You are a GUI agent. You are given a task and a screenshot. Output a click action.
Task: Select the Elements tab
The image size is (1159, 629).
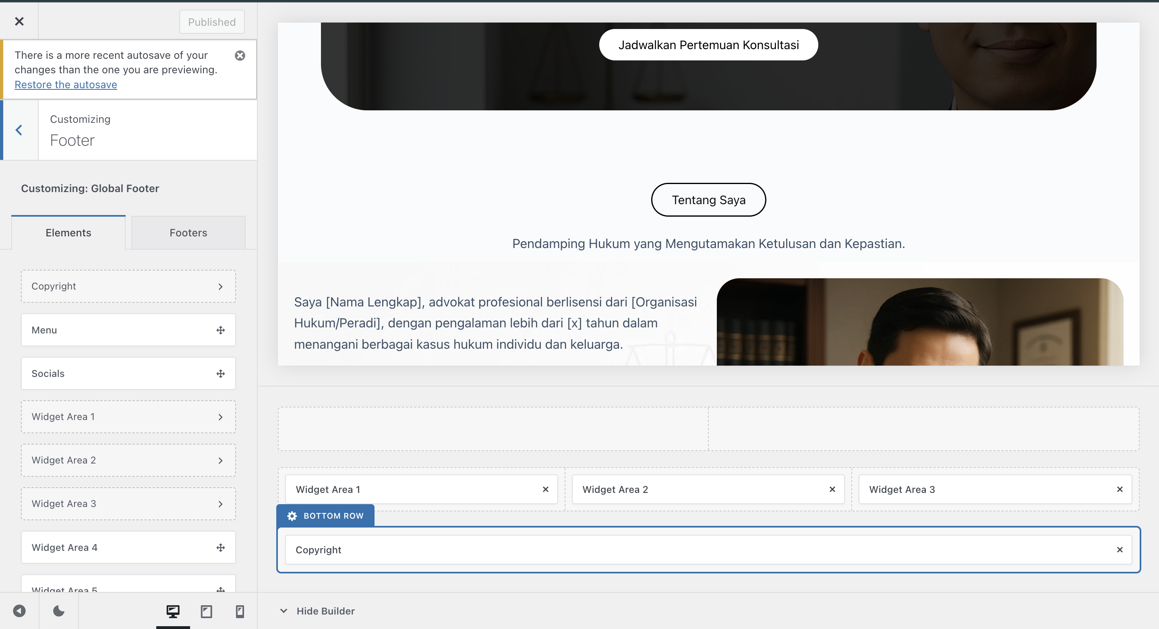coord(68,233)
